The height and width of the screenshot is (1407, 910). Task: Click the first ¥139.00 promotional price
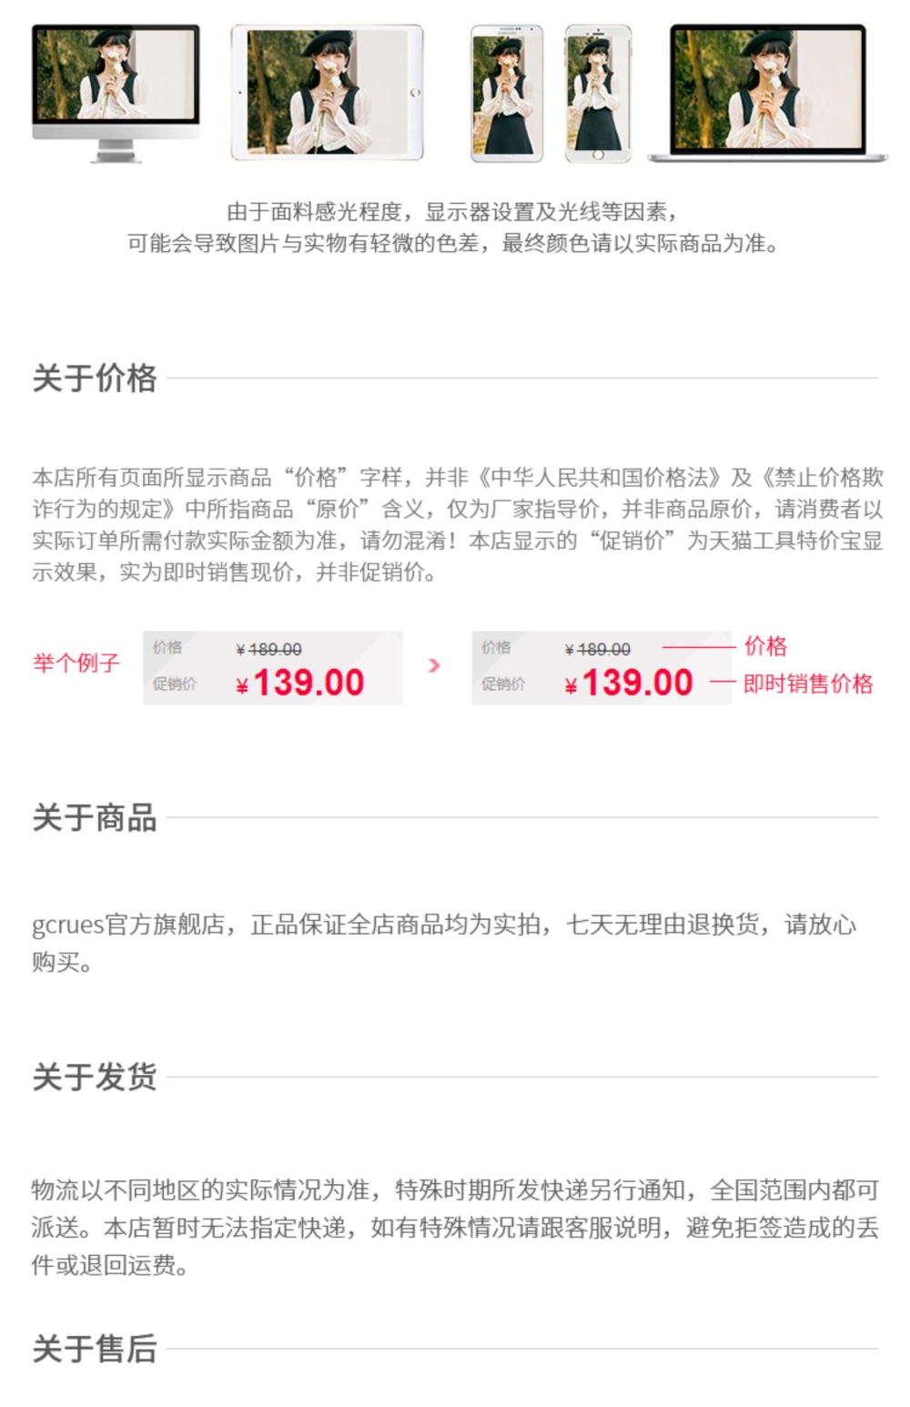pos(299,683)
